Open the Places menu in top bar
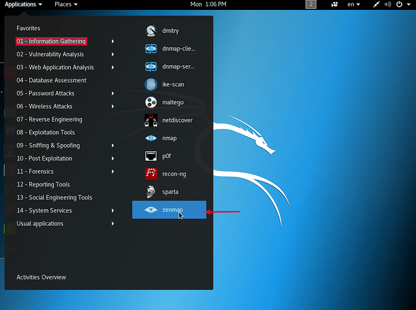Image resolution: width=416 pixels, height=310 pixels. coord(66,4)
